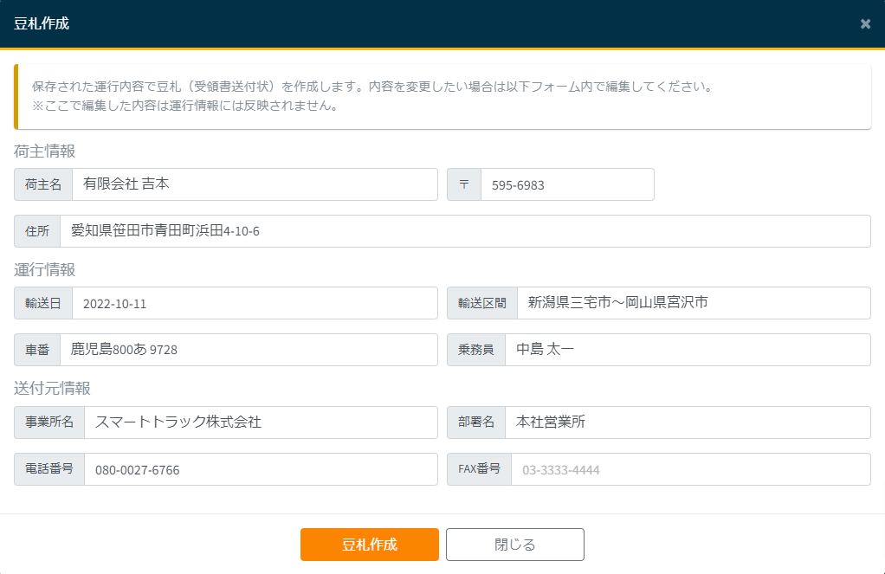Edit the 荷主名 field containing 有限会社 吉本
The height and width of the screenshot is (574, 885).
click(x=255, y=184)
